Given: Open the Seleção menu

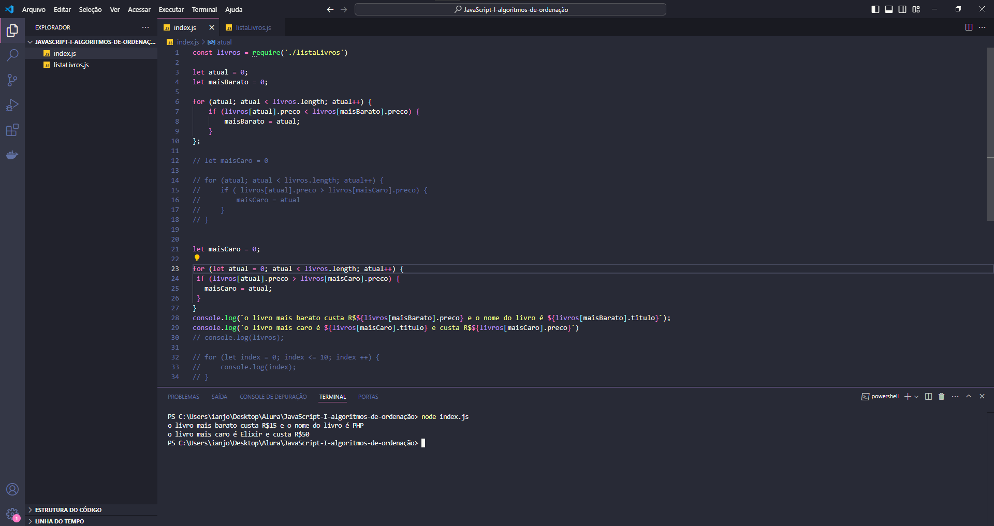Looking at the screenshot, I should [90, 9].
